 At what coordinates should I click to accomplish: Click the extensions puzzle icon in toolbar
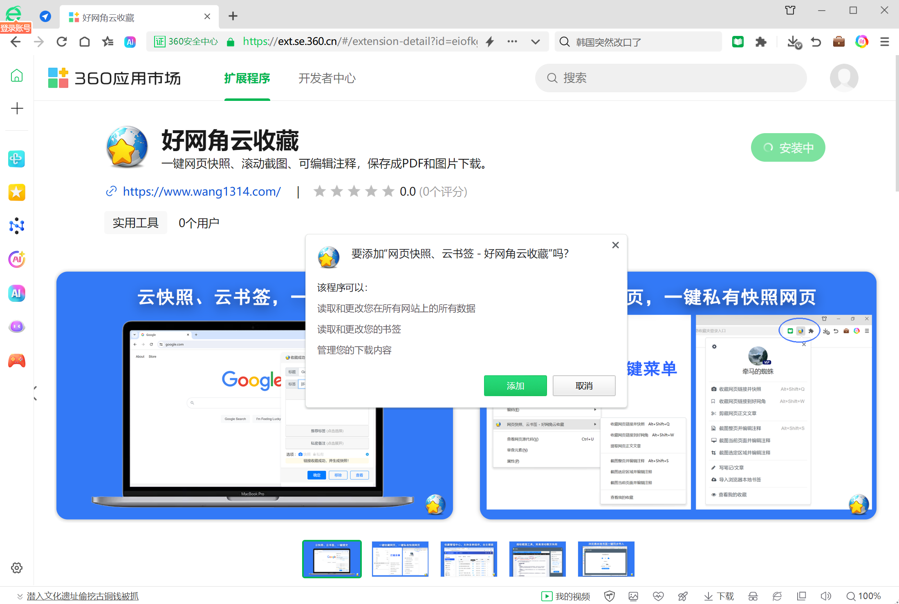pyautogui.click(x=760, y=42)
